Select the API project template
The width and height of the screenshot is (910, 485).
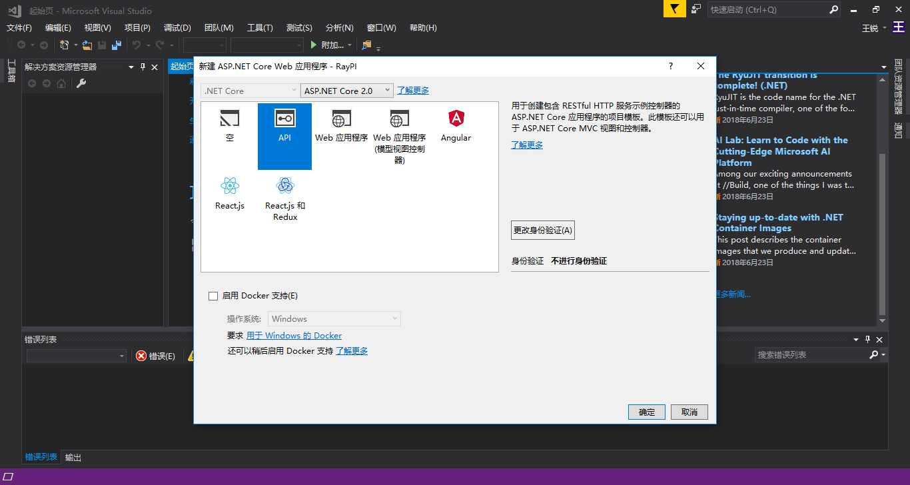click(x=284, y=136)
